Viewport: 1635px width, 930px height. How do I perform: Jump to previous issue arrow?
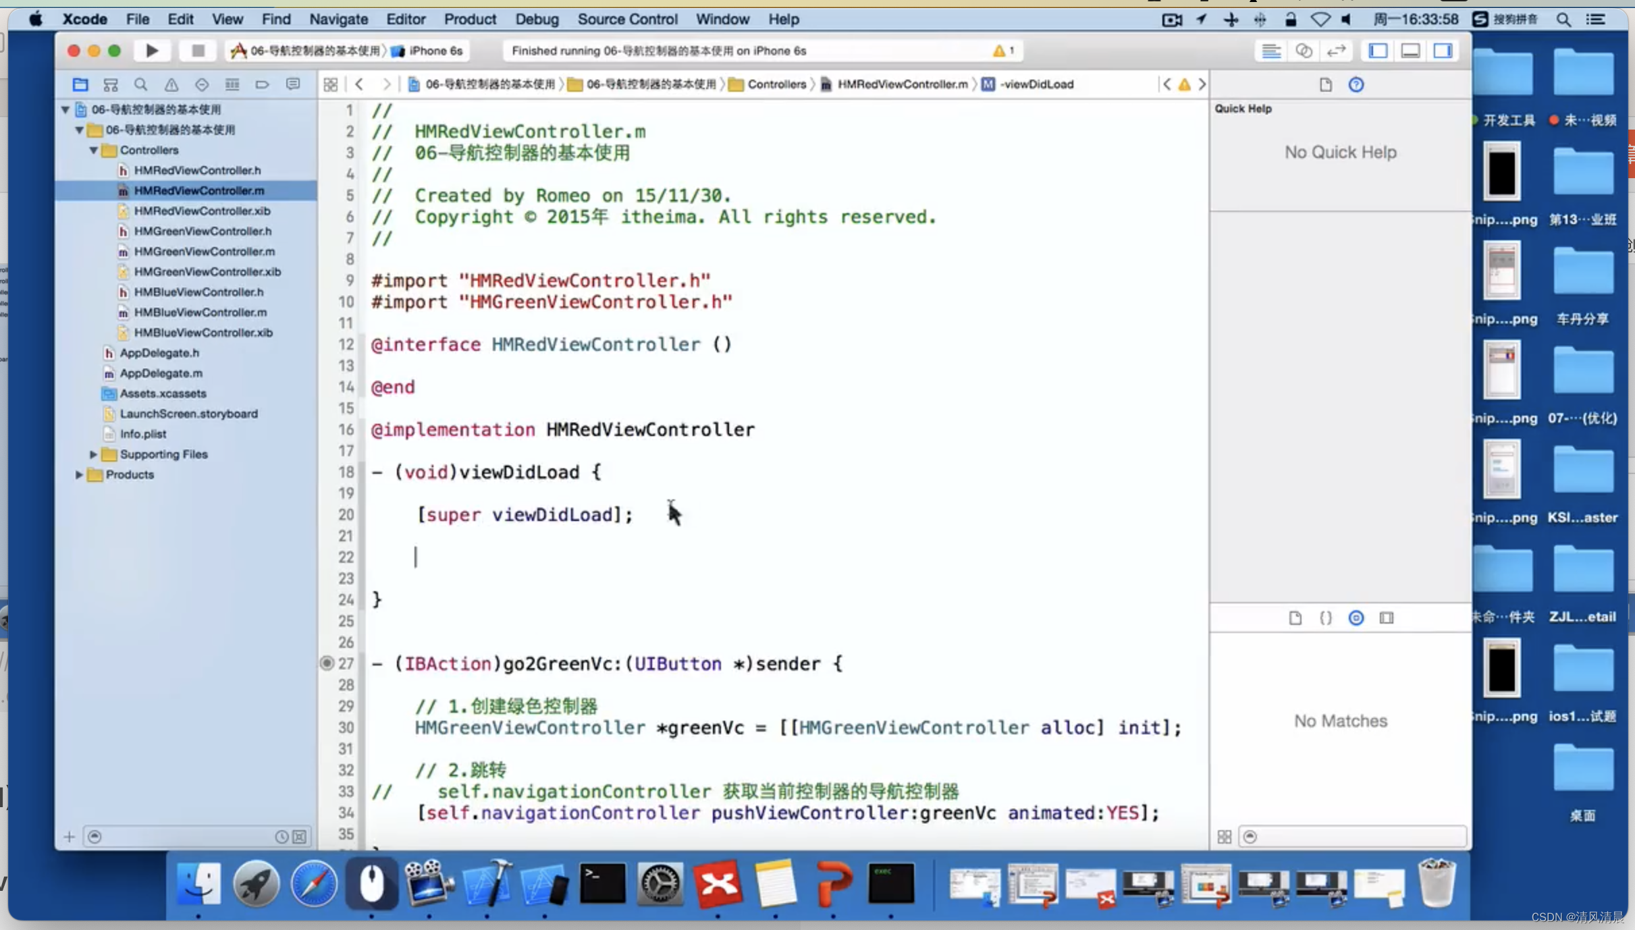(1167, 84)
